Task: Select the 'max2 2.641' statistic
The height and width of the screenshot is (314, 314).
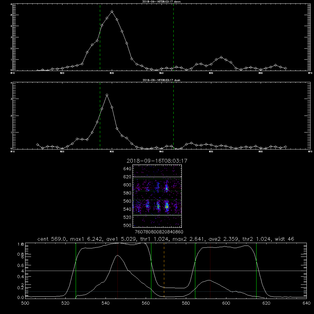Action: click(188, 239)
